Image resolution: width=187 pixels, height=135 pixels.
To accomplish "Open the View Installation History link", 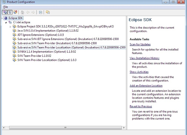I will (144, 58).
